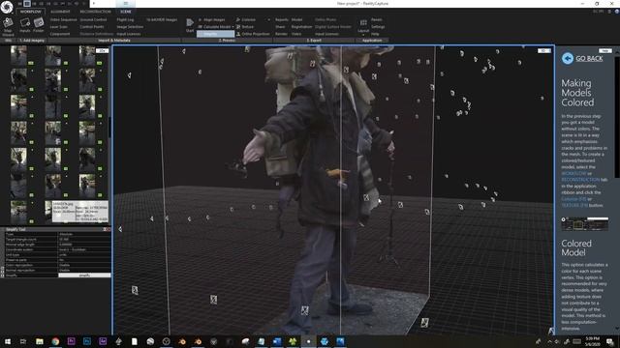620x348 pixels.
Task: Click the Help button in Application group
Action: [375, 34]
